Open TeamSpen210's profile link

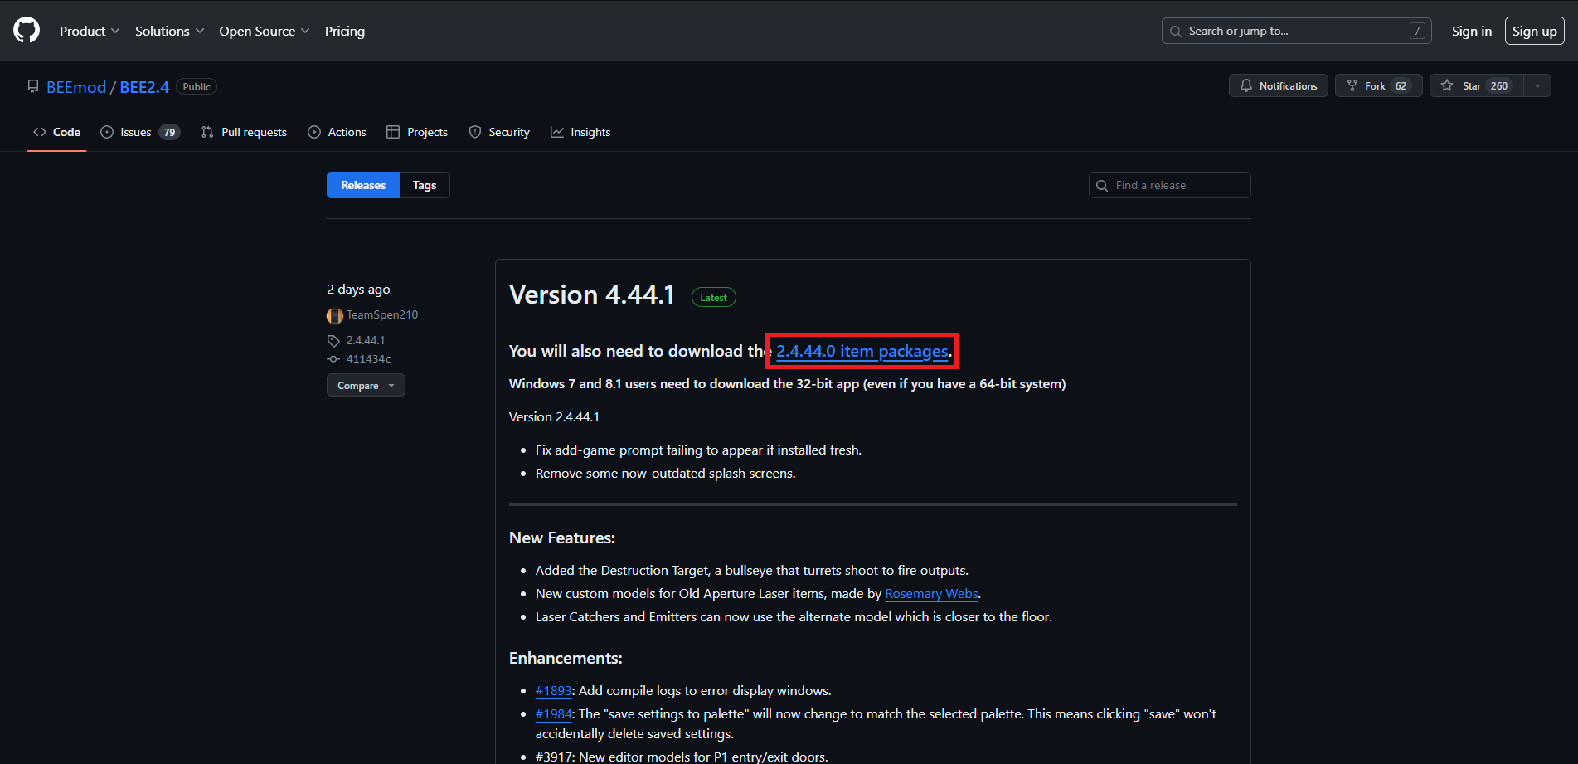pos(382,315)
